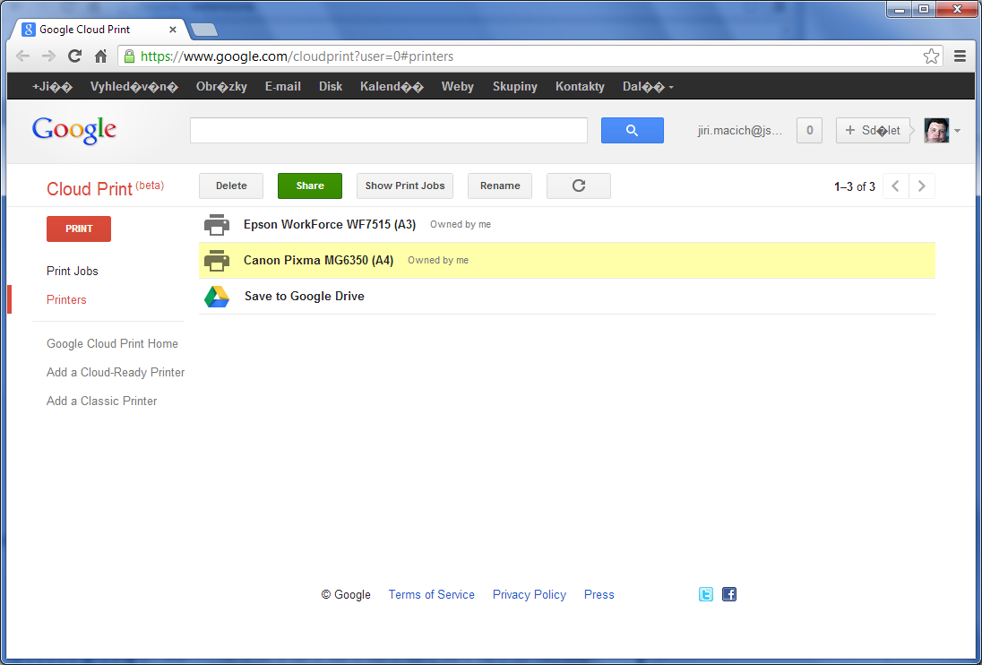Open a new browser tab
Image resolution: width=982 pixels, height=665 pixels.
click(x=203, y=30)
